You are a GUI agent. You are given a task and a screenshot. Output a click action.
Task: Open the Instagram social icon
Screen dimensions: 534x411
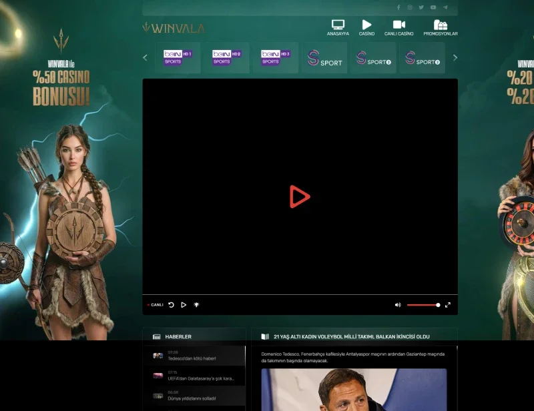point(410,7)
